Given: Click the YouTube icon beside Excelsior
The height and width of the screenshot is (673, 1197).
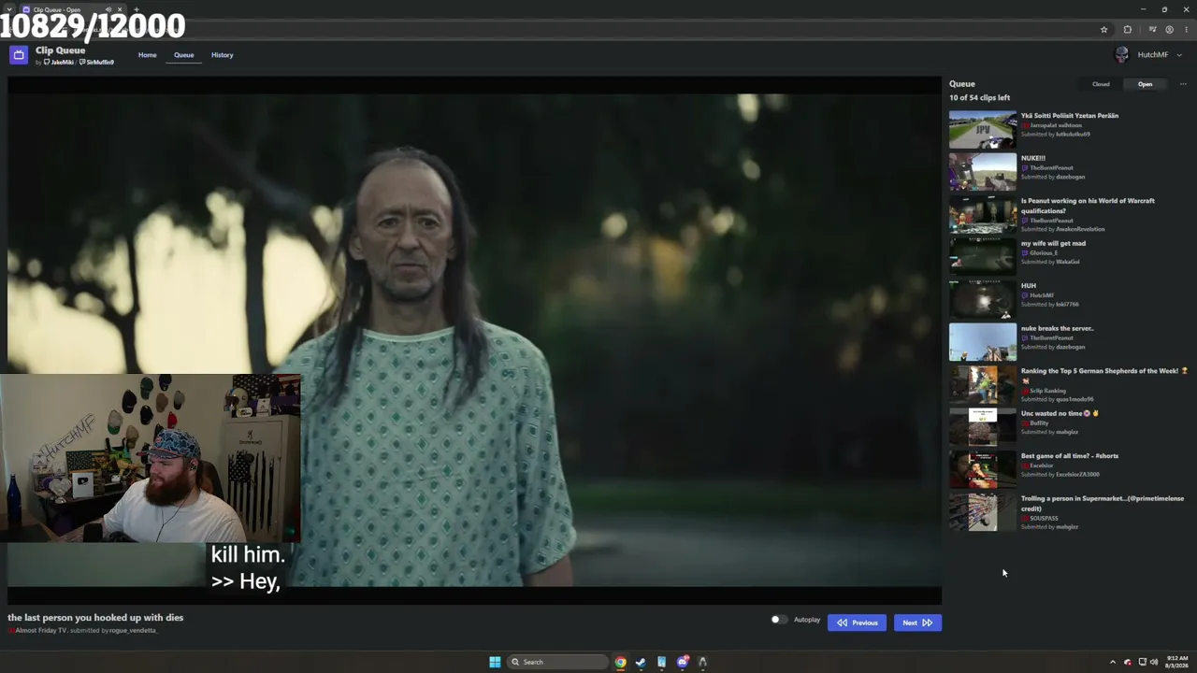Looking at the screenshot, I should (1025, 465).
